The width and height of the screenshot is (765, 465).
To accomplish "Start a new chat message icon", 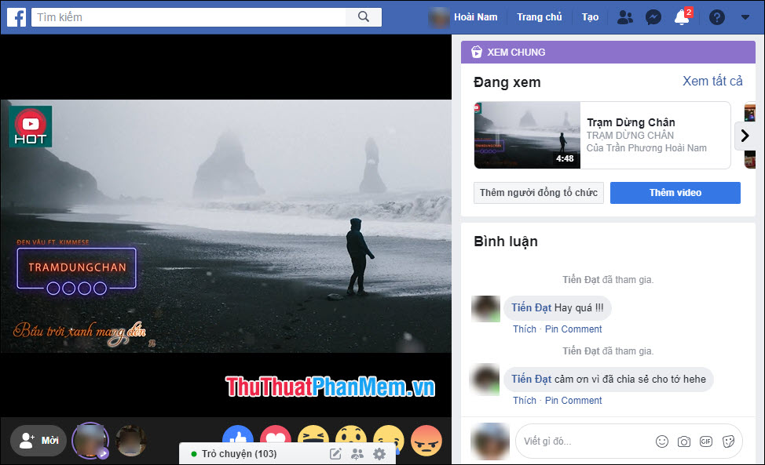I will tap(335, 453).
